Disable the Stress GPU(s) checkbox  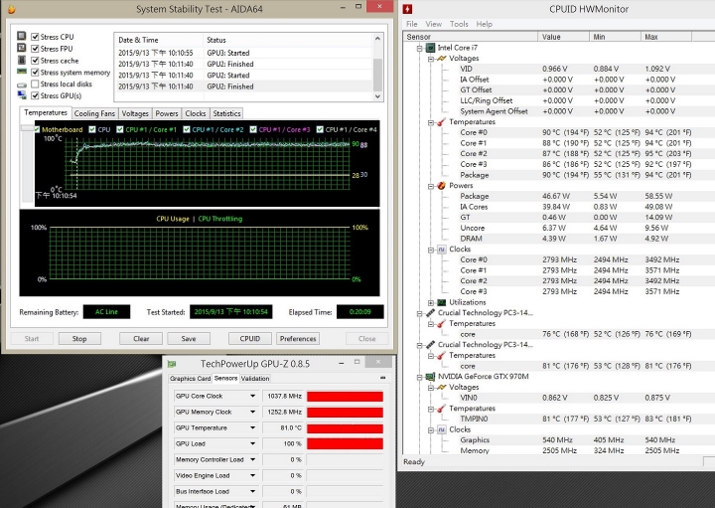tap(35, 95)
